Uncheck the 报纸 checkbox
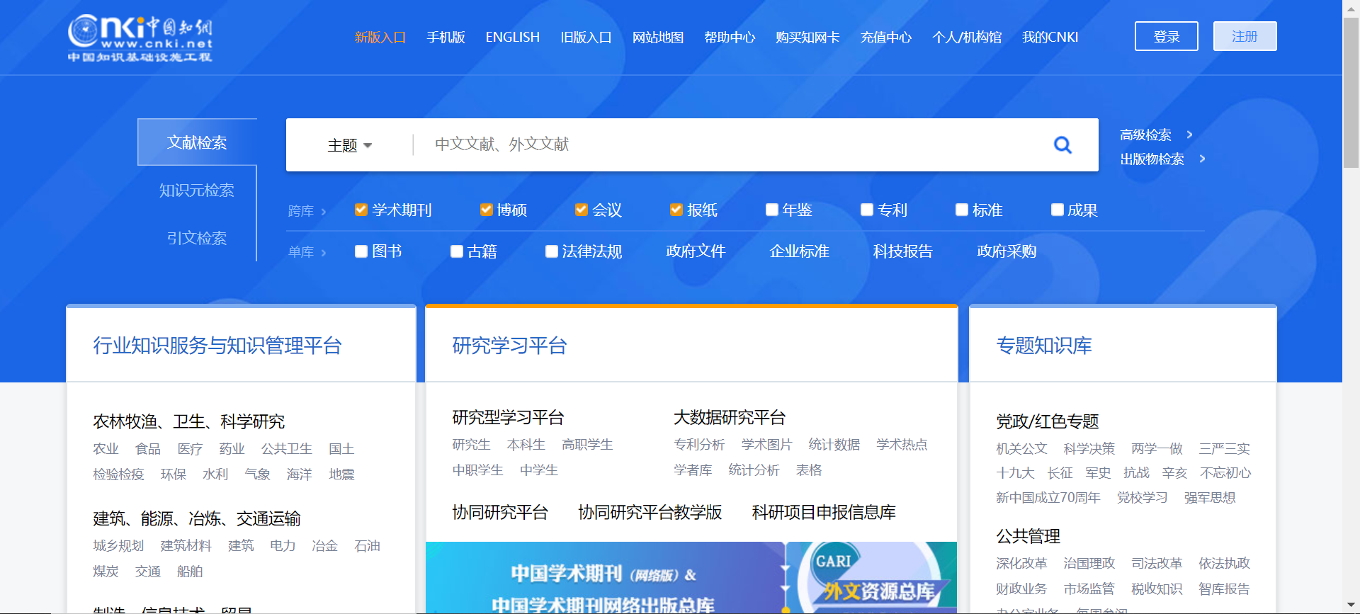Image resolution: width=1360 pixels, height=614 pixels. point(676,210)
